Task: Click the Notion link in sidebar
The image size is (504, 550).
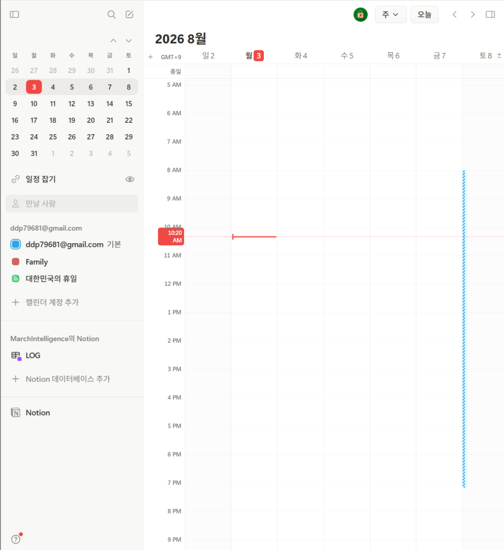Action: [38, 413]
